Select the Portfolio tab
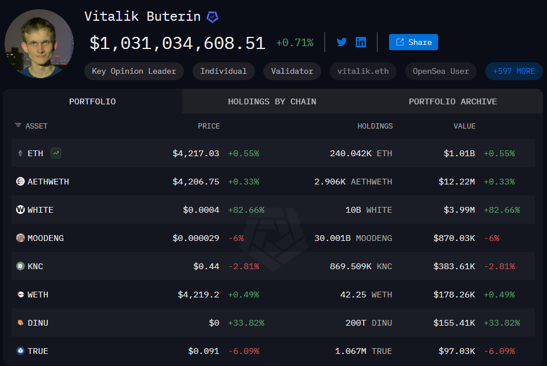Viewport: 547px width, 366px height. tap(92, 101)
